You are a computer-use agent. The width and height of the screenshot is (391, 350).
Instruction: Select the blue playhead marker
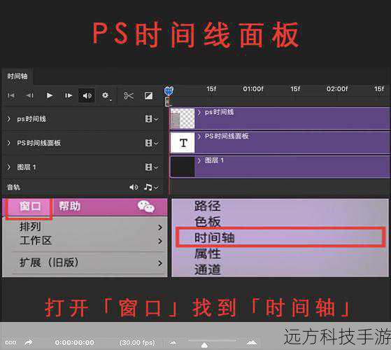(169, 91)
